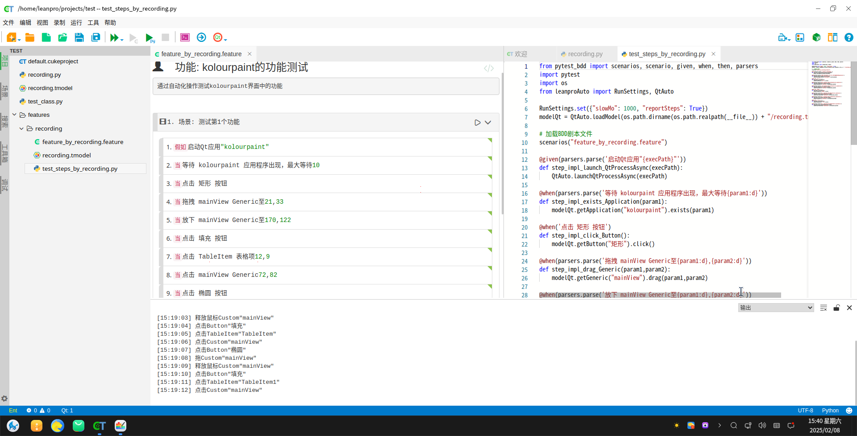Image resolution: width=857 pixels, height=436 pixels.
Task: Toggle output panel scroll lock icon
Action: click(836, 308)
